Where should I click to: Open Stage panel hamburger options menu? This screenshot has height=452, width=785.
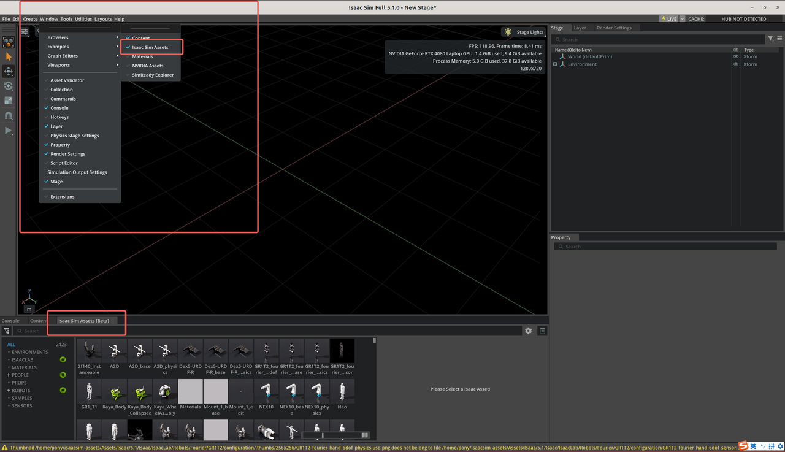coord(779,39)
